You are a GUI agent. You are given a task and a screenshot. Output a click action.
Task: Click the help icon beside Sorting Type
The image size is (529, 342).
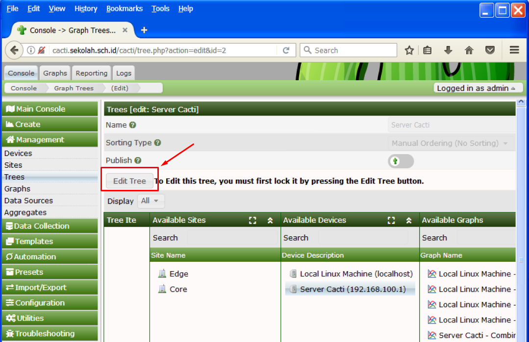pyautogui.click(x=157, y=143)
